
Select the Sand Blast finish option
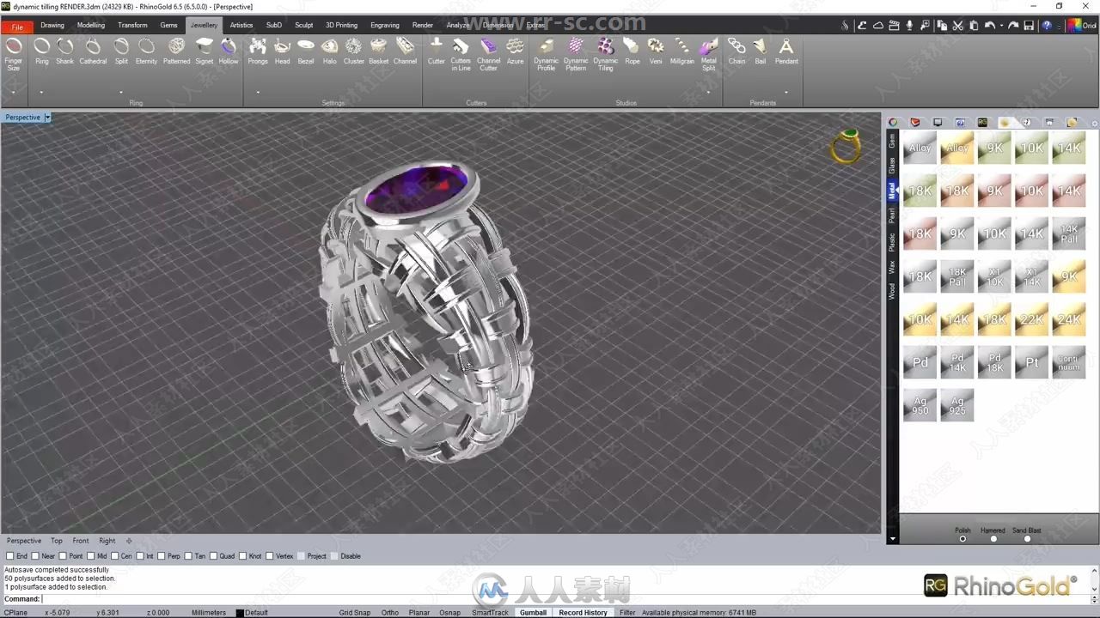1027,539
